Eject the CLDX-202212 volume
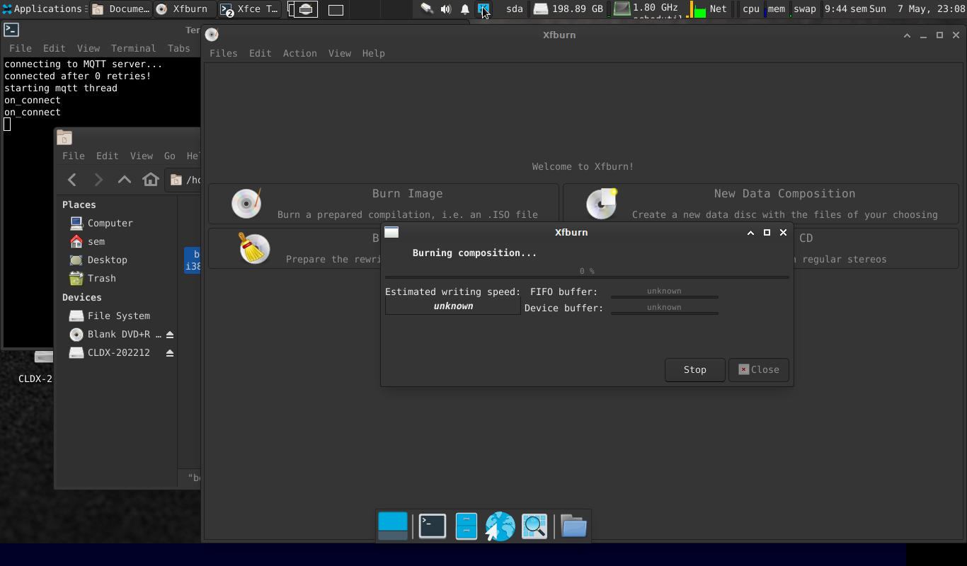 [170, 353]
